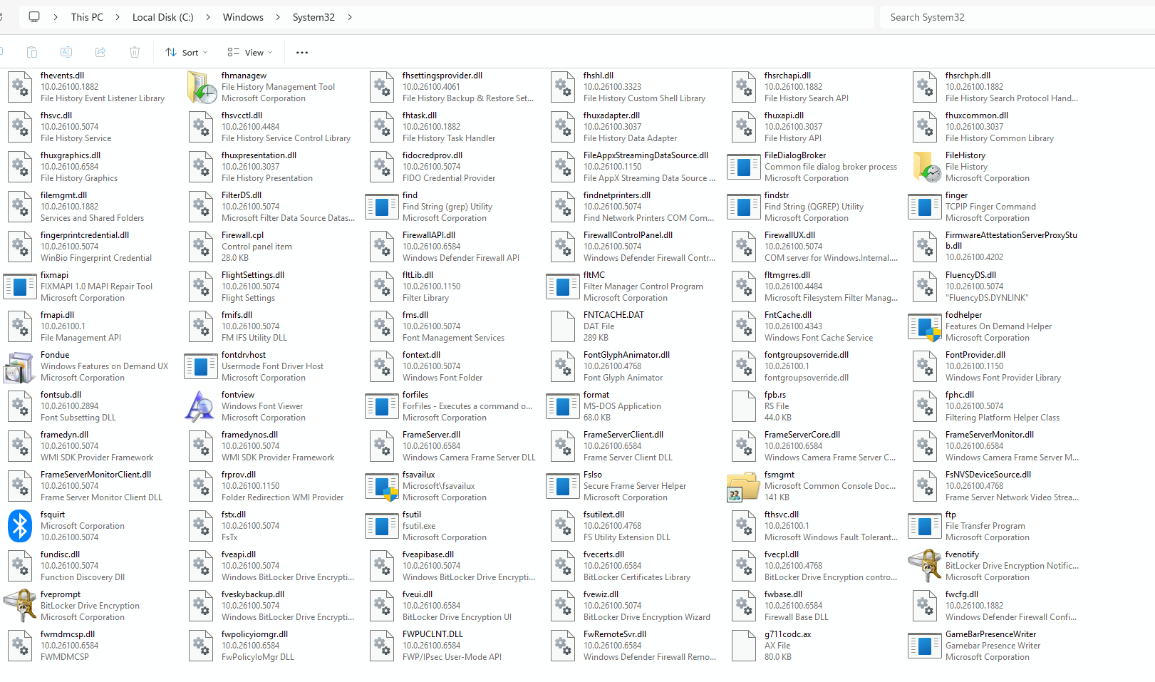Select the fpb.rs file icon
This screenshot has width=1155, height=682.
point(744,406)
